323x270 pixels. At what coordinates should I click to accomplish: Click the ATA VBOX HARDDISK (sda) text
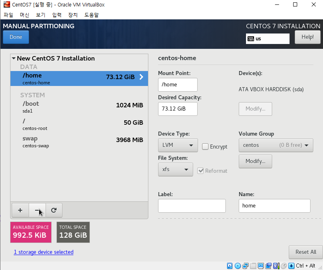coord(271,90)
